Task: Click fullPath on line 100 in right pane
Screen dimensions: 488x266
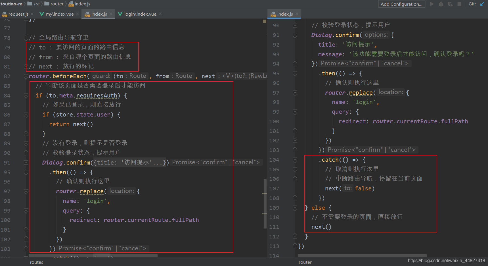Action: (x=454, y=121)
